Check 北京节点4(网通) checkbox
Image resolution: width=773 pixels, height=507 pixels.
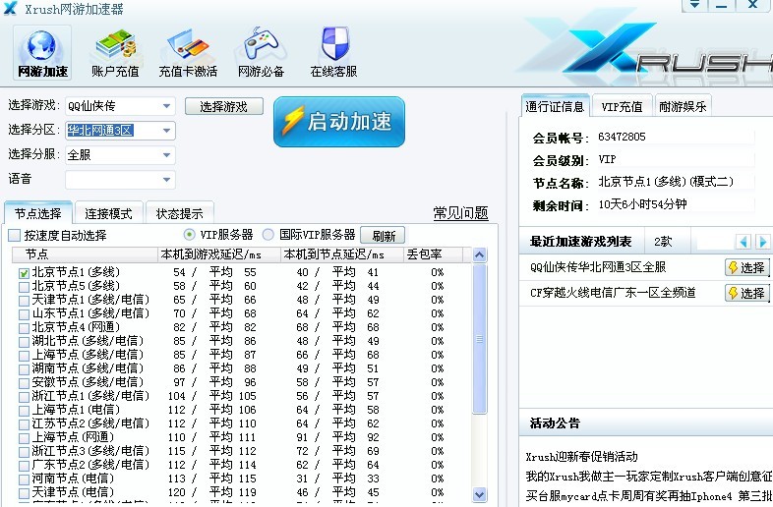24,328
